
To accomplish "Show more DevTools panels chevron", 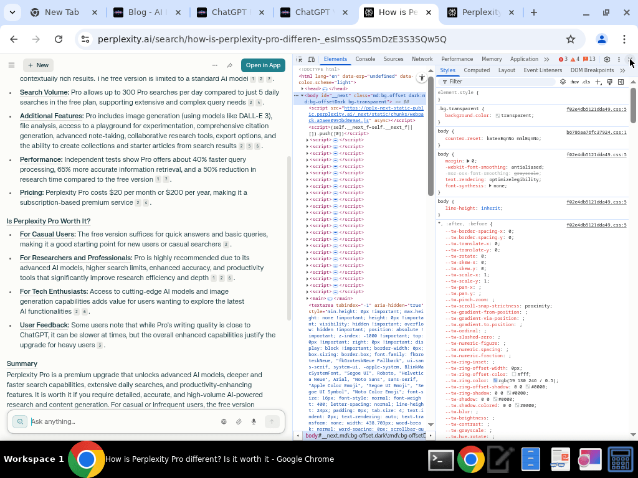I will click(546, 59).
